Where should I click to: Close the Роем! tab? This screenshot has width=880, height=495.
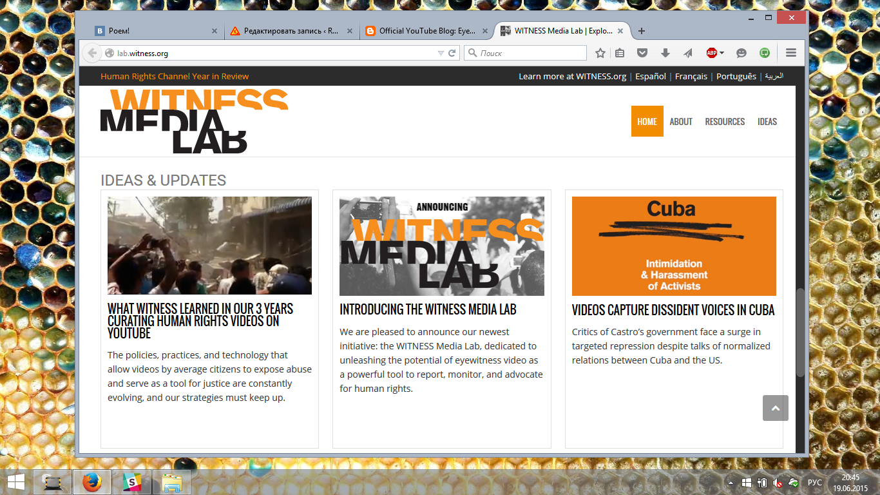[x=215, y=31]
